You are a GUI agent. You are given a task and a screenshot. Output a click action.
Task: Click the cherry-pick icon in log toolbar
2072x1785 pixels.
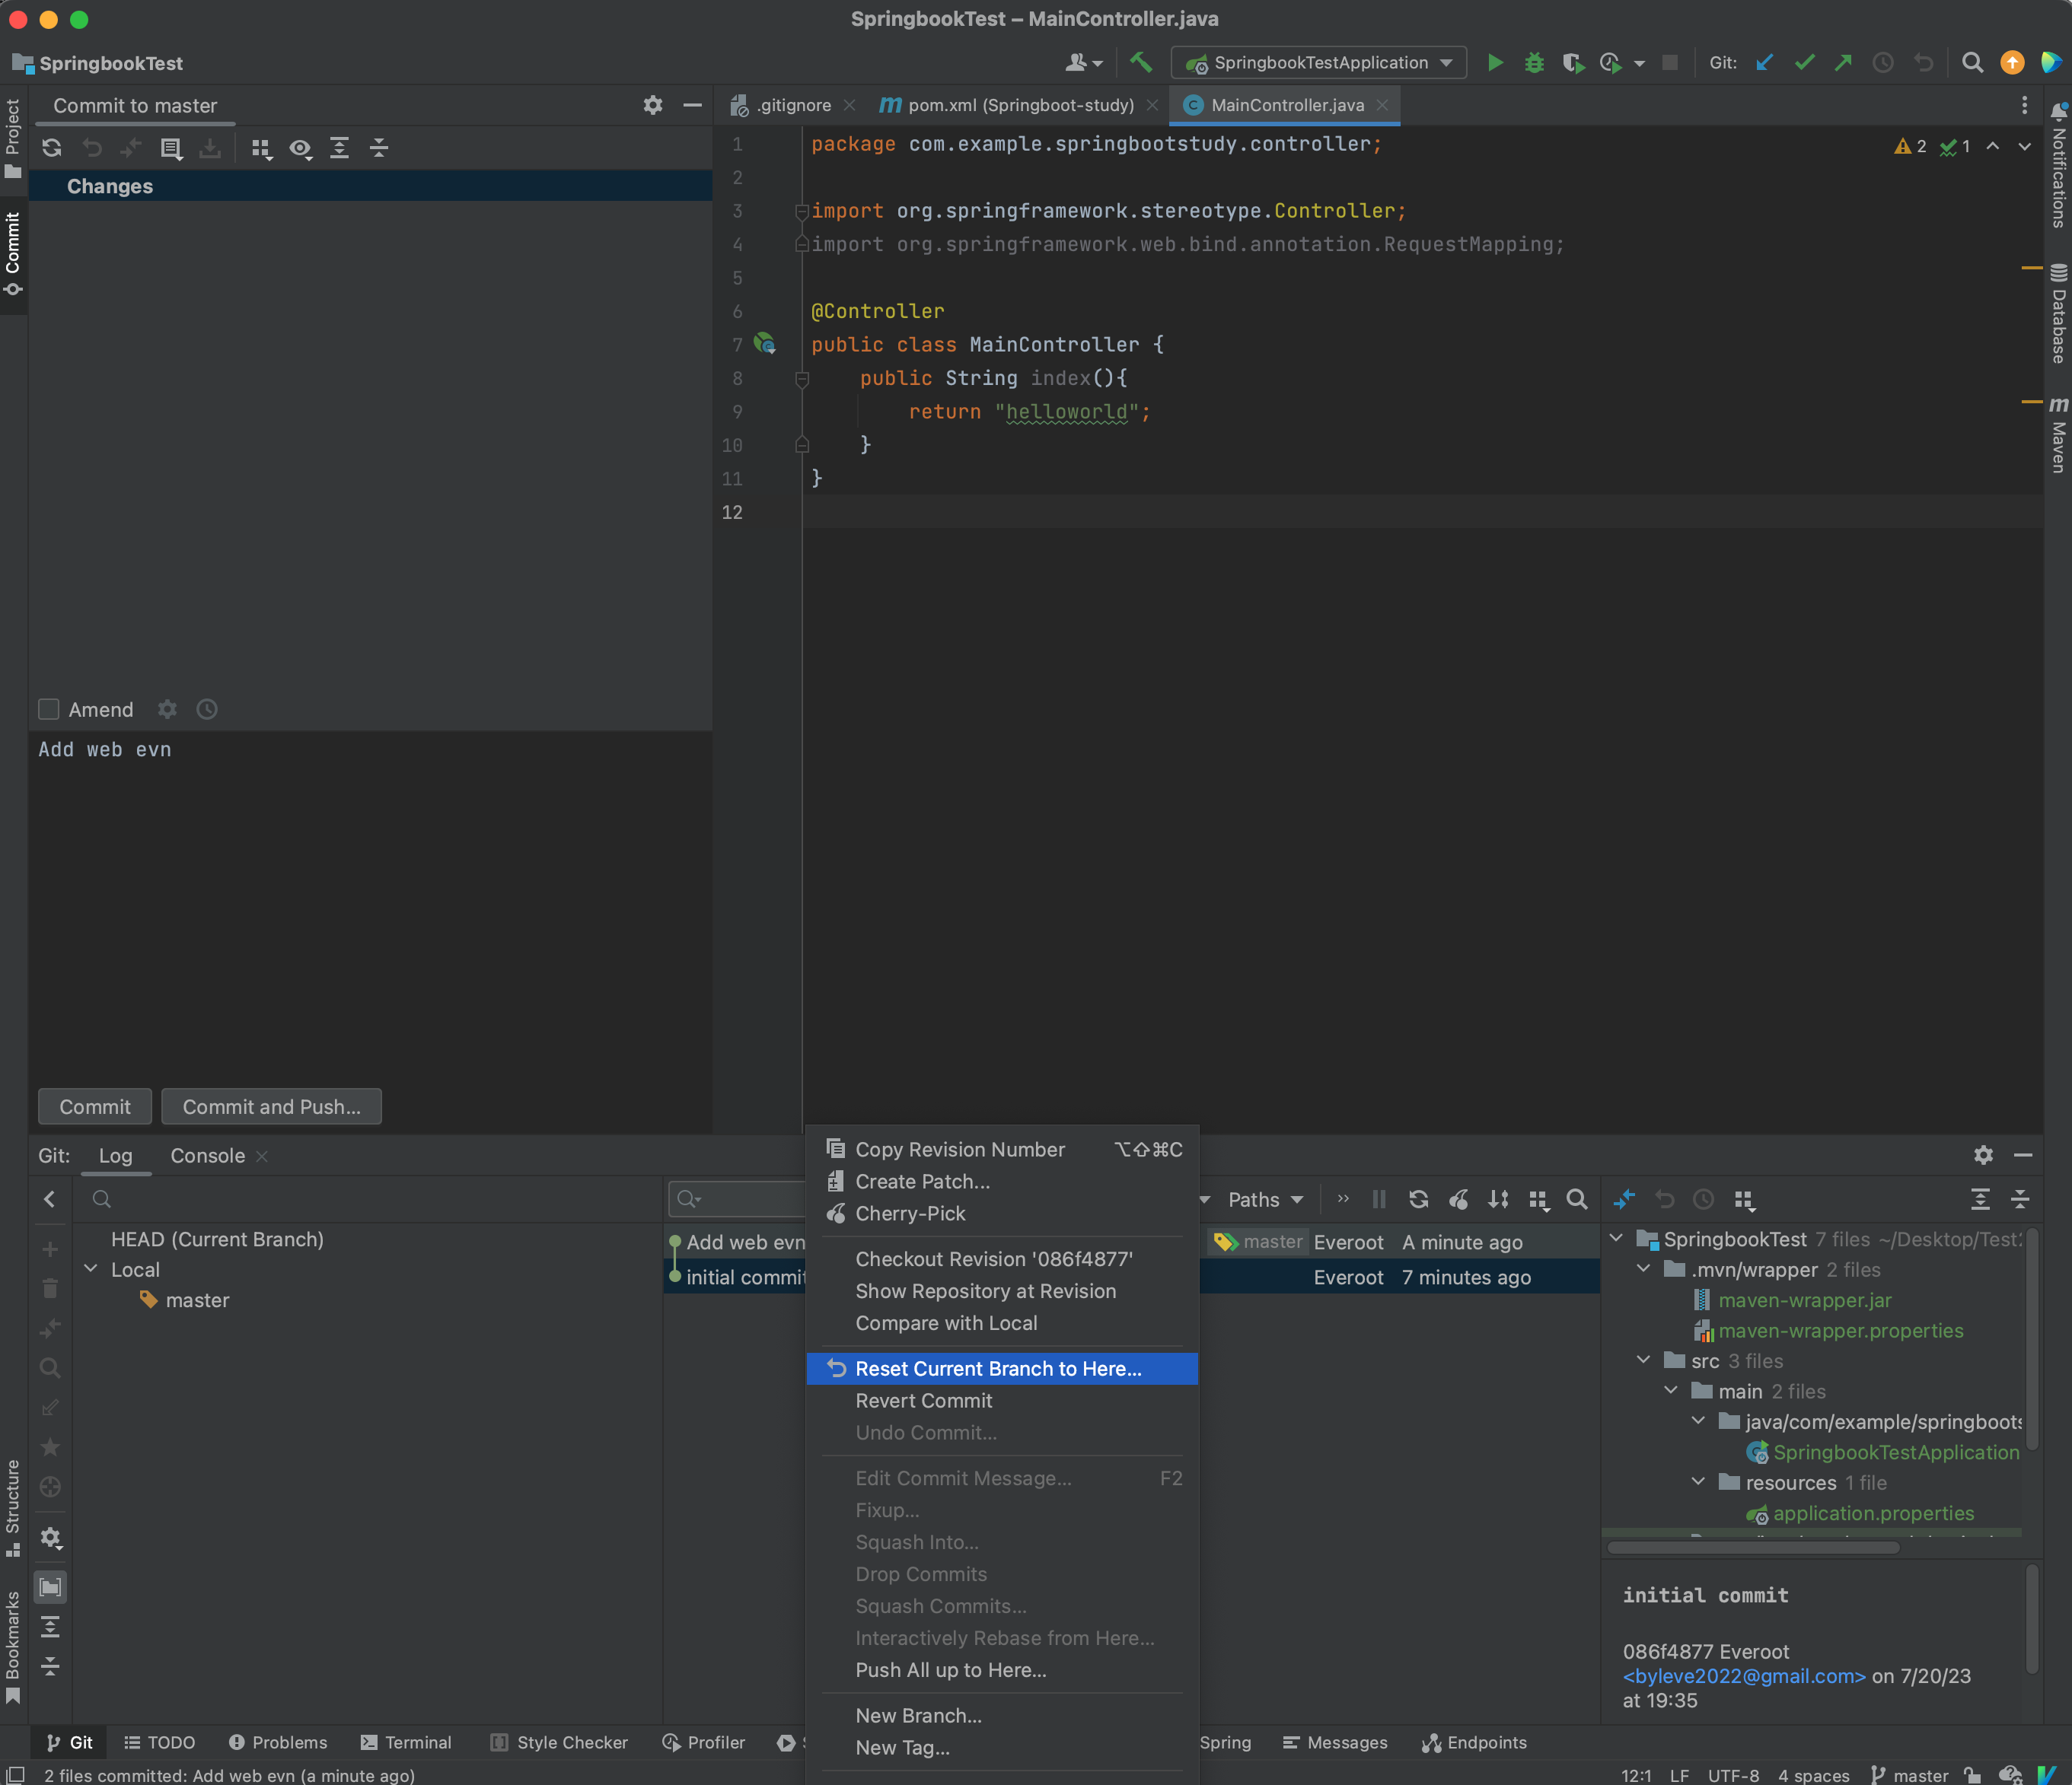(1459, 1199)
